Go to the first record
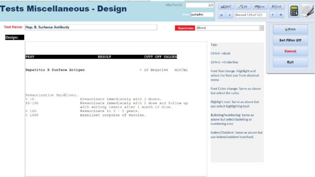Viewport: 315px width, 177px height. tap(221, 15)
